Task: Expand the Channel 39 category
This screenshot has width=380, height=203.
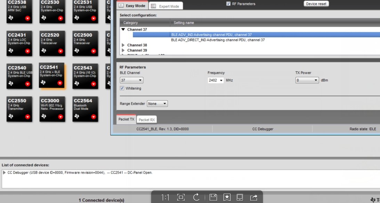Action: [123, 50]
